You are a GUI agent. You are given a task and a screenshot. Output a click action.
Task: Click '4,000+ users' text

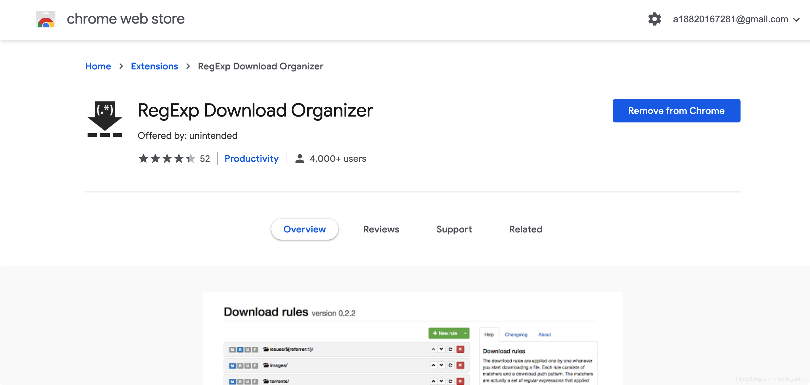click(x=338, y=158)
